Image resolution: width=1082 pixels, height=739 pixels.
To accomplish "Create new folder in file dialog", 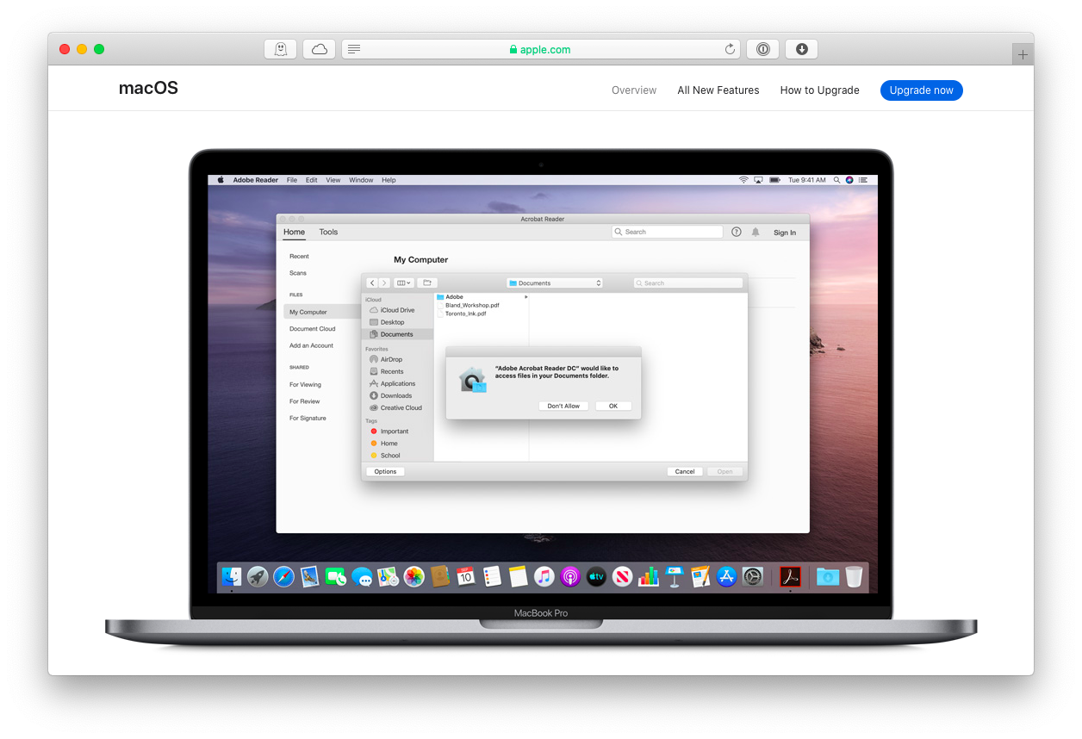I will pos(427,283).
